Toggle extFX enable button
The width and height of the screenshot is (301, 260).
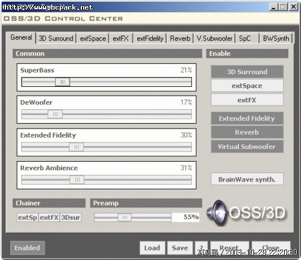(247, 100)
